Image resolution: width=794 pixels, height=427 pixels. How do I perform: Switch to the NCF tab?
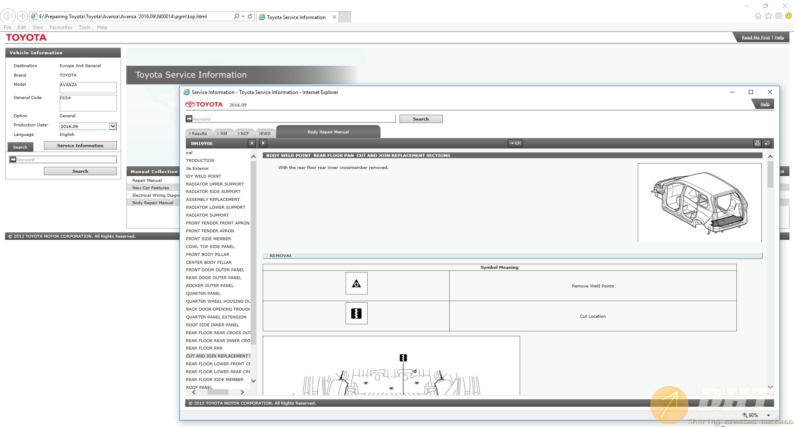244,133
